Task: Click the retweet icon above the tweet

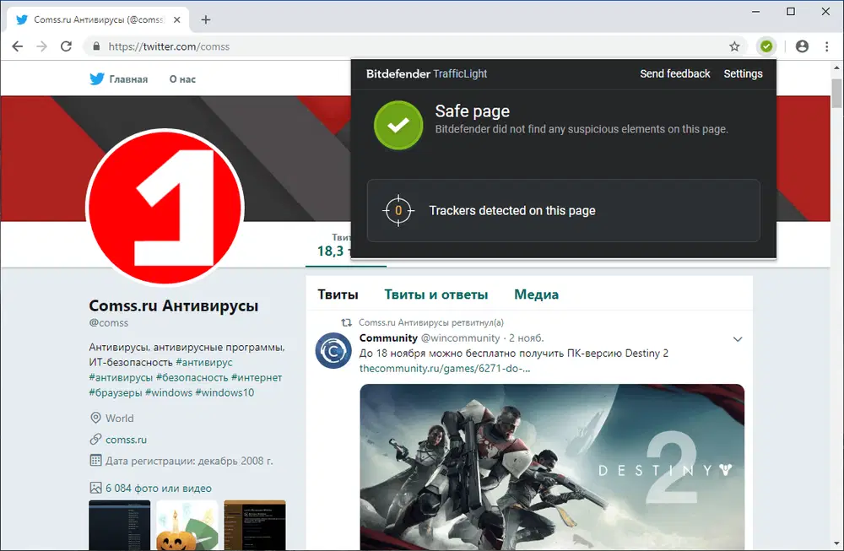Action: [x=347, y=323]
